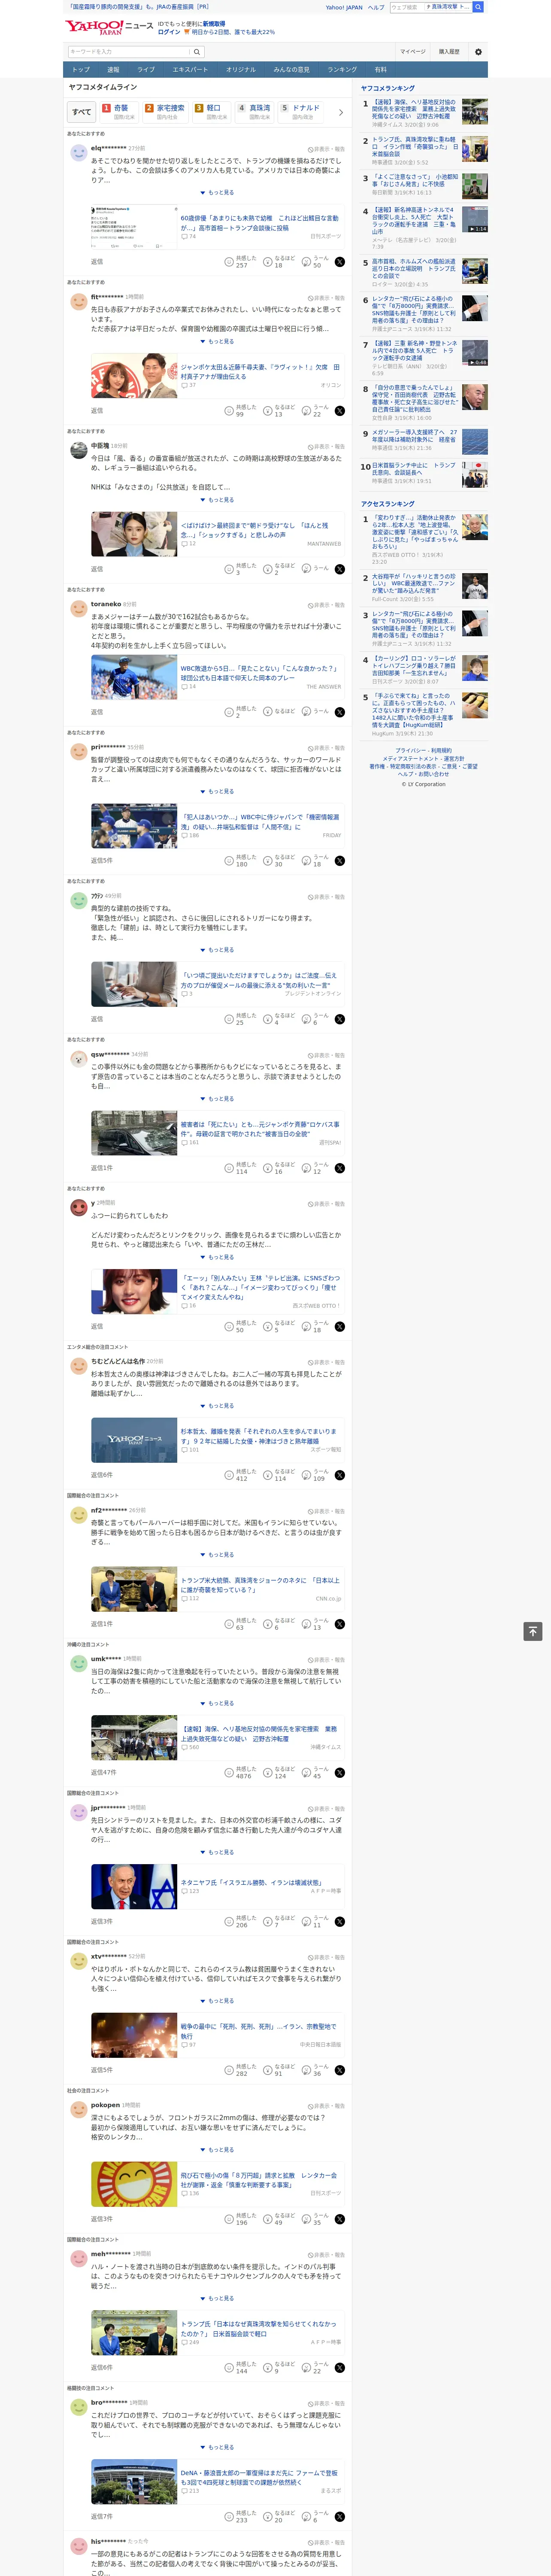Click the keyword search magnifier icon
Viewport: 551px width, 2576px height.
pyautogui.click(x=196, y=52)
